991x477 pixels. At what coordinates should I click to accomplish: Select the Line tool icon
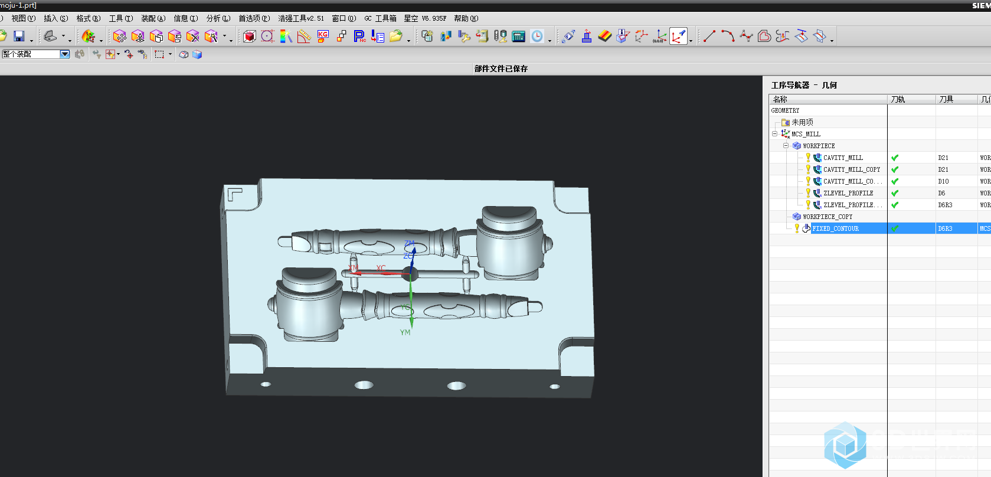coord(709,37)
